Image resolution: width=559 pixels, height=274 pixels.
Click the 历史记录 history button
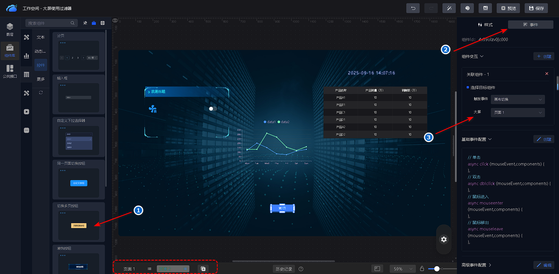[x=284, y=269]
